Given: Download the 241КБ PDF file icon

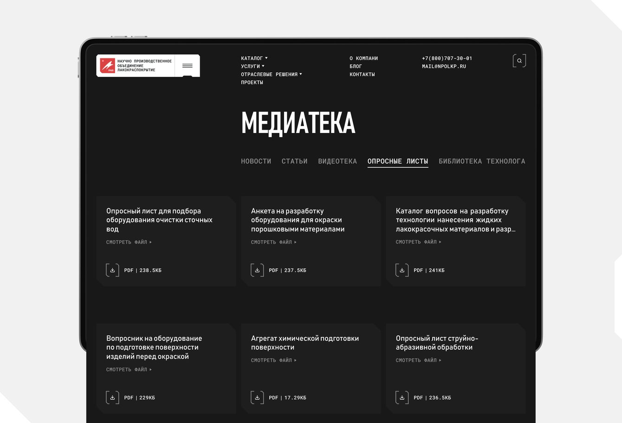Looking at the screenshot, I should tap(402, 270).
